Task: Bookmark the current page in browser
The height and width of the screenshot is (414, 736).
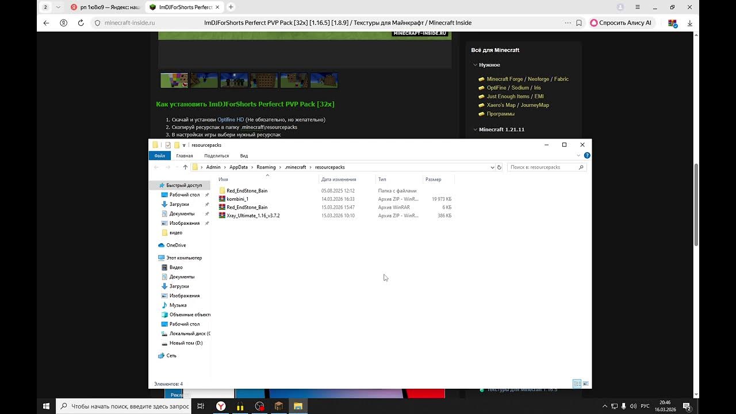Action: (x=579, y=23)
